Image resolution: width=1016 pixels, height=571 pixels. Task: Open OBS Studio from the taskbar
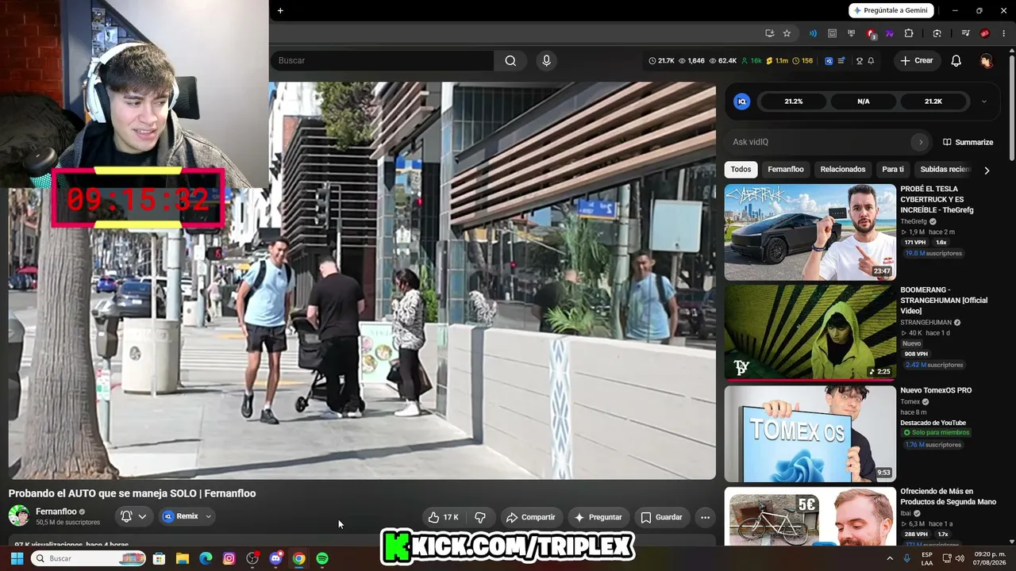(252, 558)
